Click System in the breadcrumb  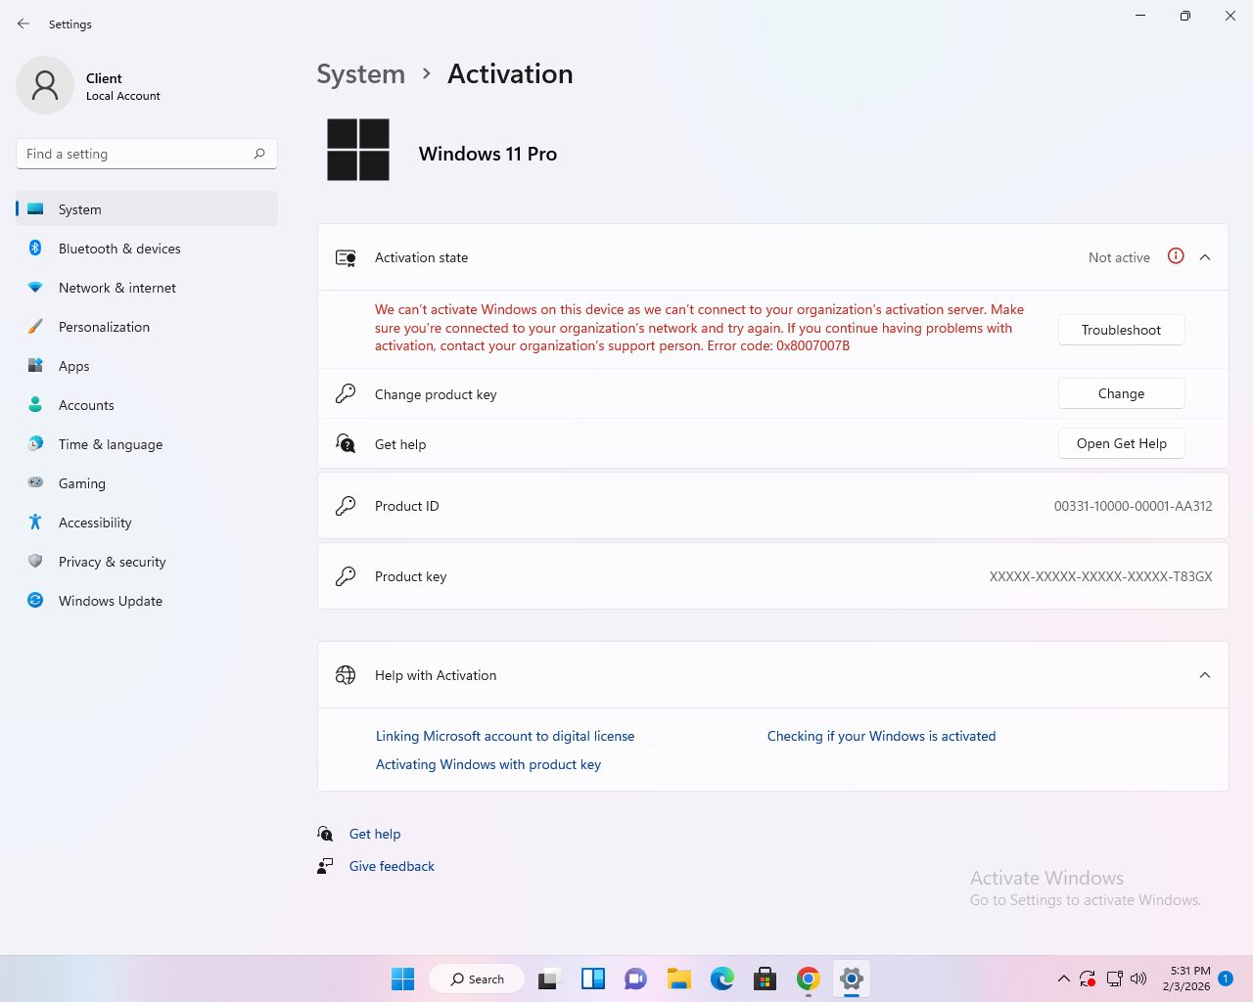point(360,74)
